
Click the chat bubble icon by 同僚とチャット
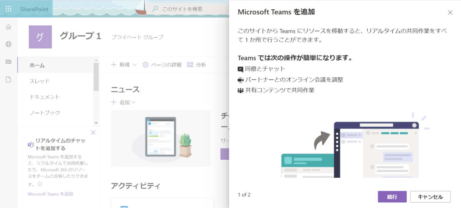[x=241, y=69]
